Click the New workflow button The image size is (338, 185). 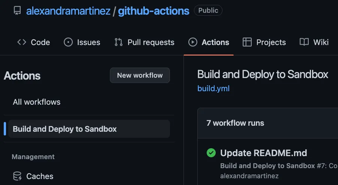[x=140, y=75]
